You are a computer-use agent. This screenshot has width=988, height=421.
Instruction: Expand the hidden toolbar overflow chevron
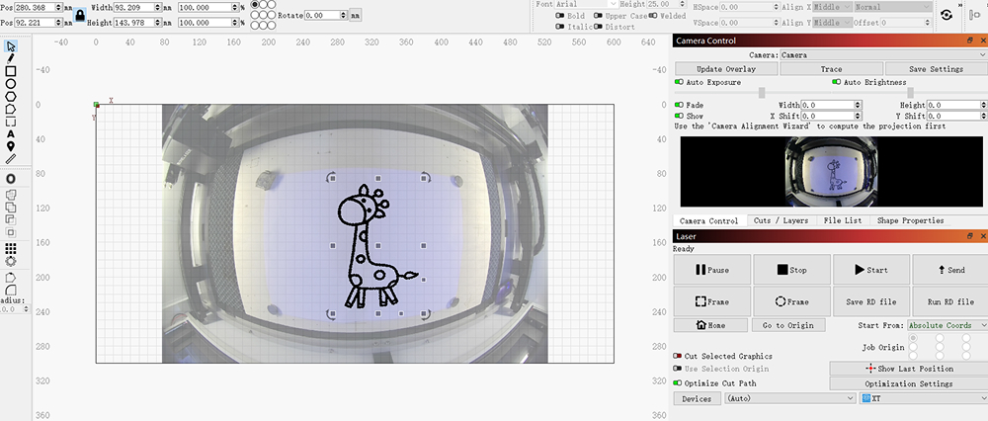961,4
